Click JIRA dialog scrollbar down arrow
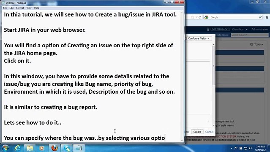The image size is (270, 152). [x=214, y=125]
